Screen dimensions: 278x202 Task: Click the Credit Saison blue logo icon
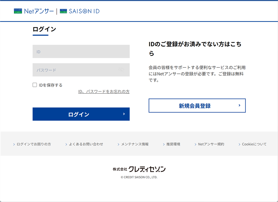[x=63, y=11]
